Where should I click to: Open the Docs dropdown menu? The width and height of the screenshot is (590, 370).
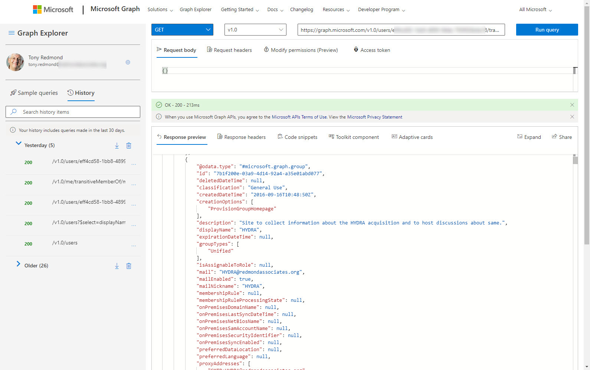coord(275,10)
